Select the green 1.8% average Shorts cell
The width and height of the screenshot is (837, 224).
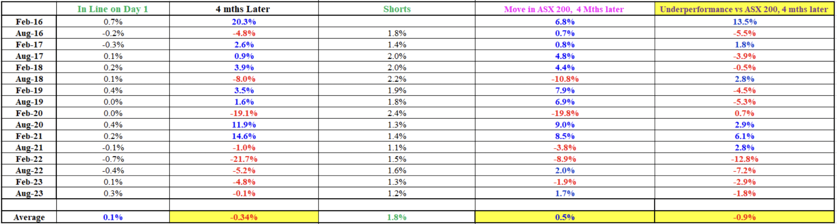click(397, 217)
